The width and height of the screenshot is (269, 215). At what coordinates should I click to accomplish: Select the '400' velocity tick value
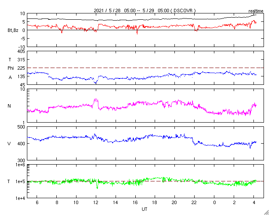click(x=21, y=144)
